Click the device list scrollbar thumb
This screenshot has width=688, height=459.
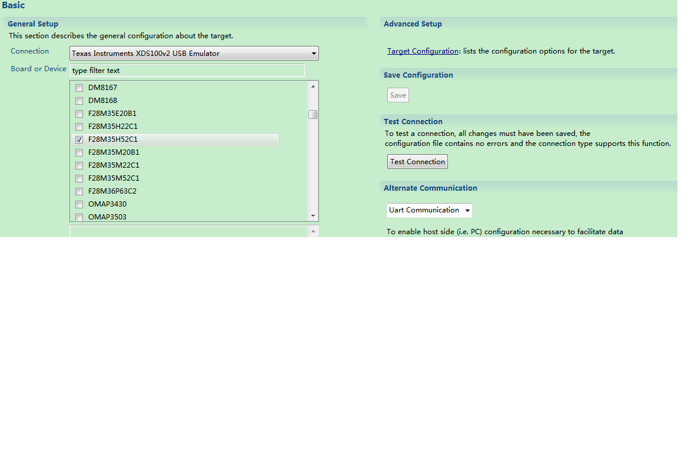pyautogui.click(x=313, y=114)
